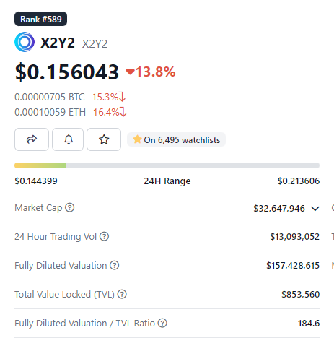The height and width of the screenshot is (346, 334).
Task: Select the $0.156043 price text
Action: [67, 72]
